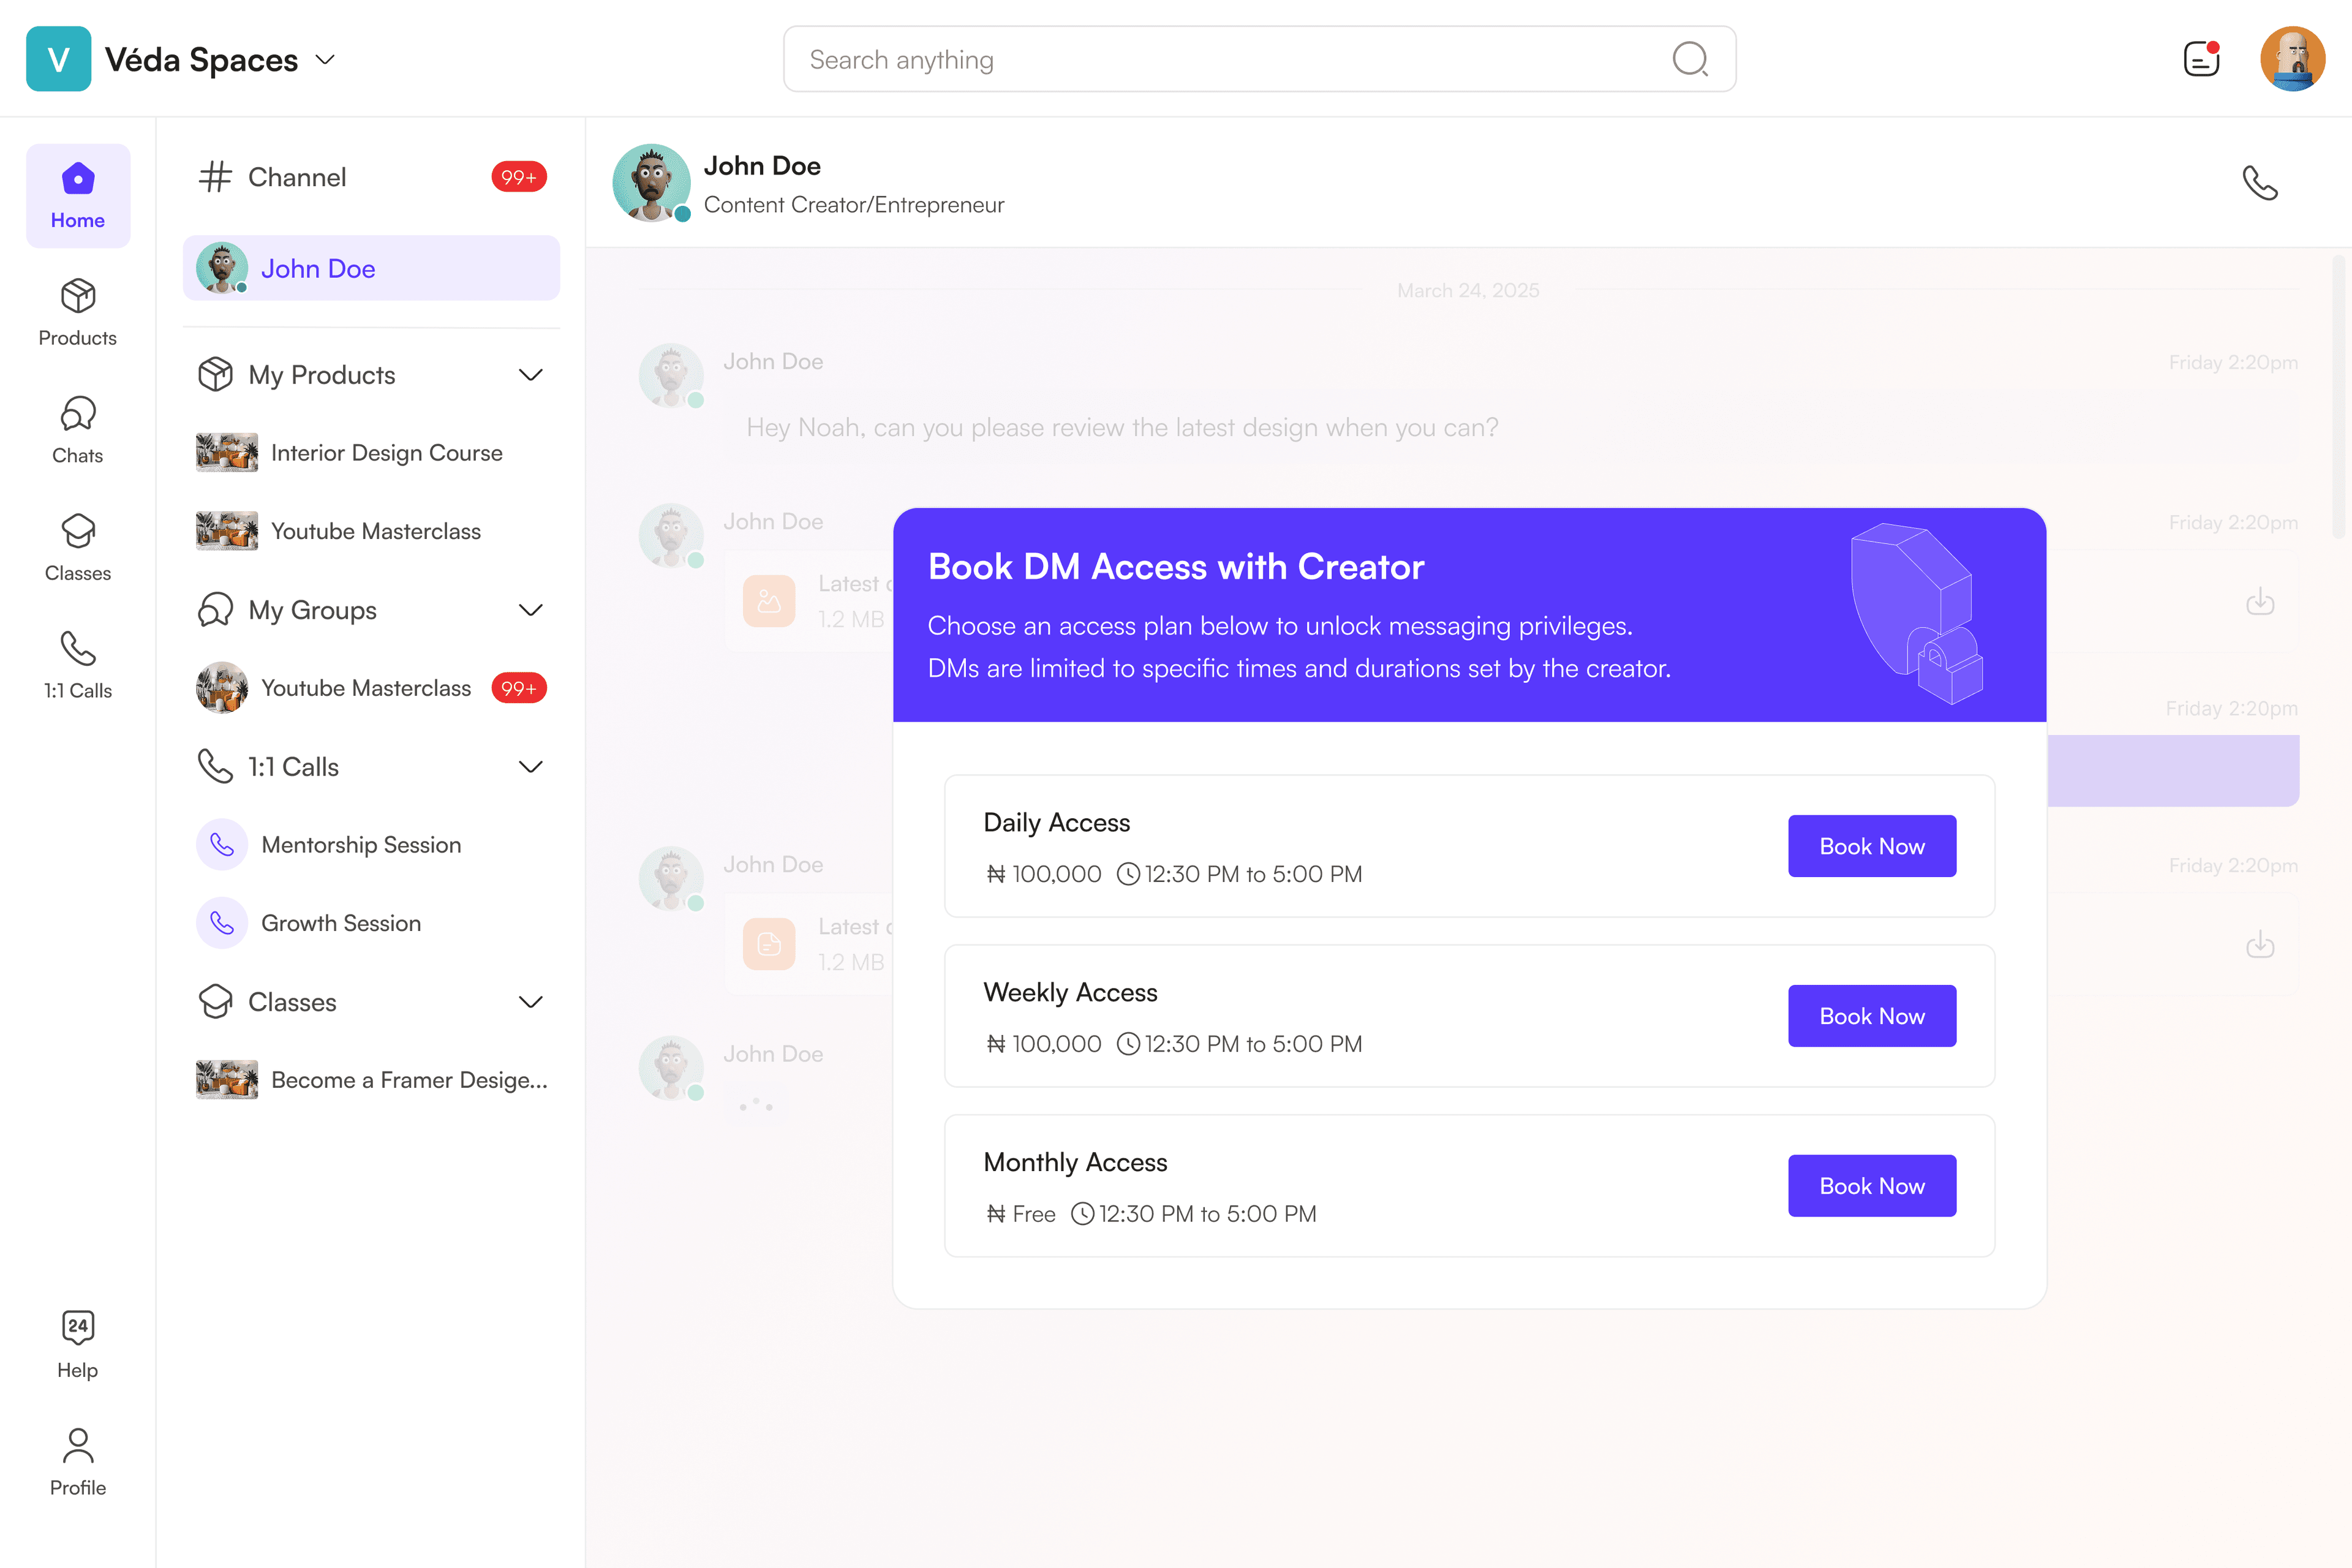Start a call with the header phone icon
This screenshot has height=1568, width=2352.
click(x=2260, y=183)
